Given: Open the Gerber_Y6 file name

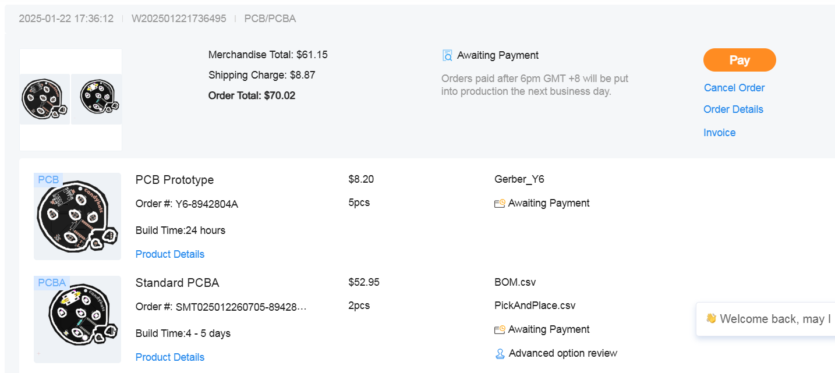Looking at the screenshot, I should pyautogui.click(x=519, y=179).
